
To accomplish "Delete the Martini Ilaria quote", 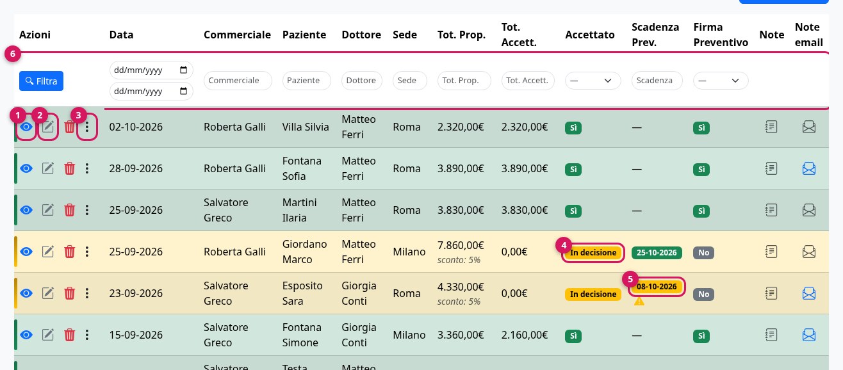I will pos(70,210).
